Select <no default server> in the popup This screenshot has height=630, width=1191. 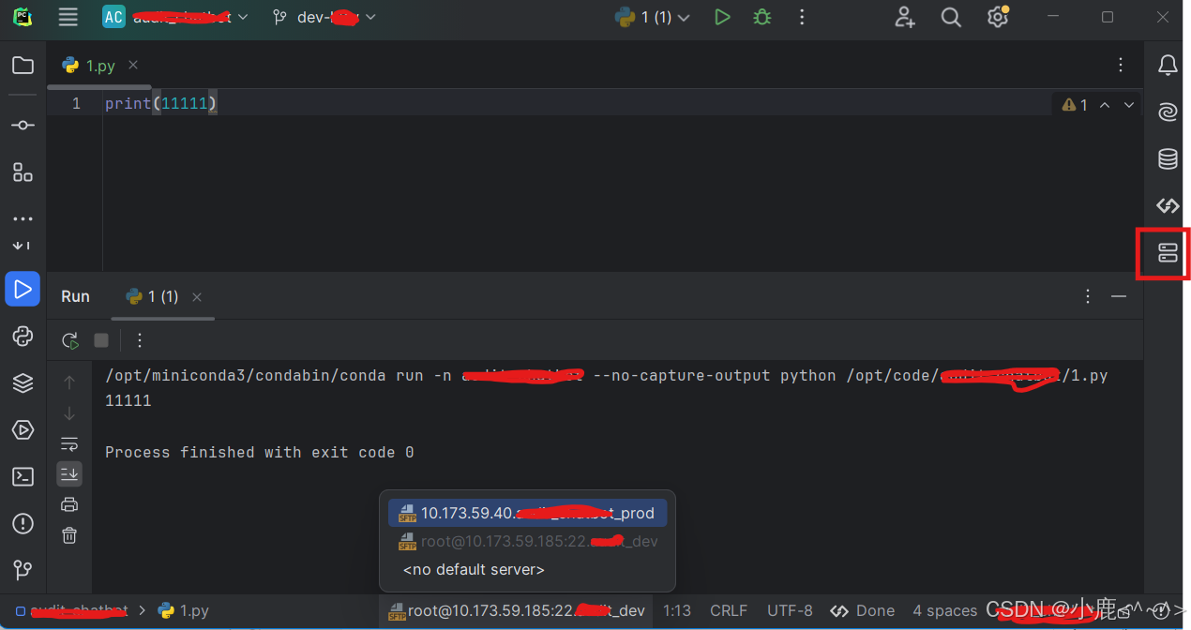(x=473, y=569)
